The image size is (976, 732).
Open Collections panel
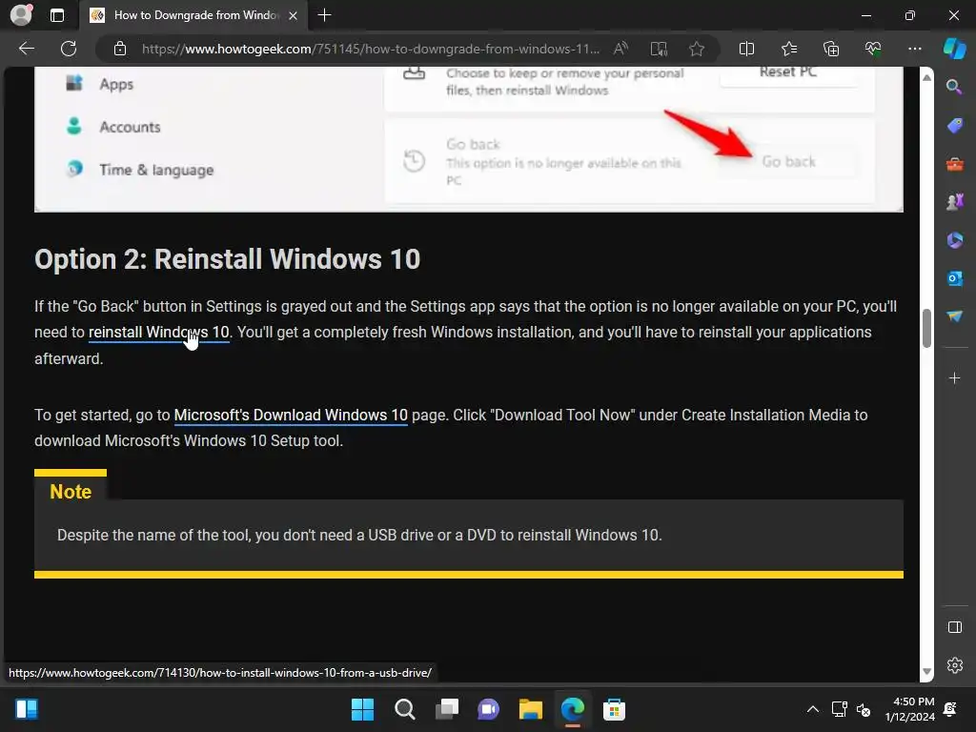click(x=831, y=49)
